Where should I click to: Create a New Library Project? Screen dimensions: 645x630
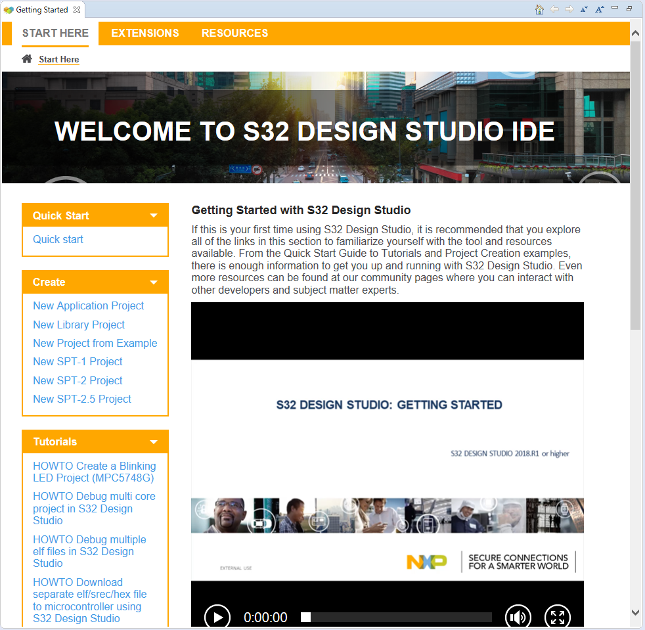[79, 325]
